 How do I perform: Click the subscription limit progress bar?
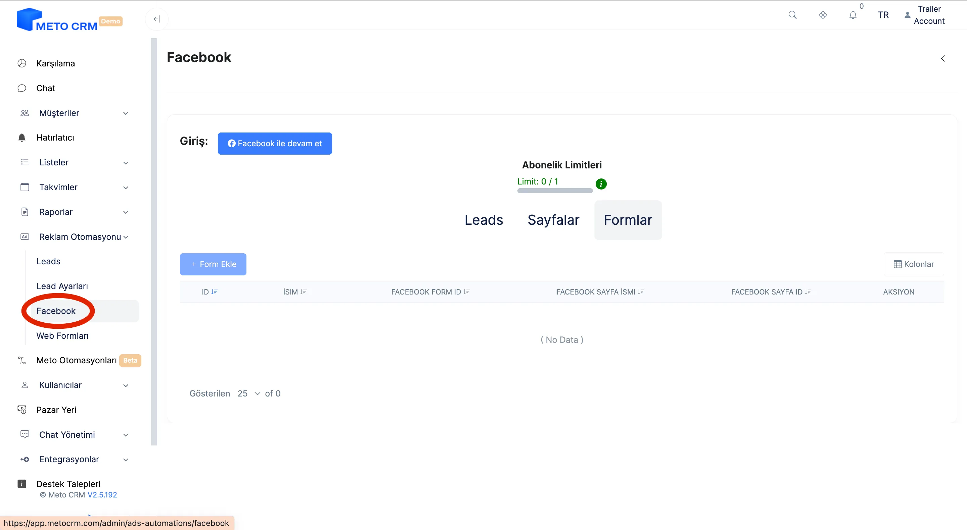[x=555, y=191]
